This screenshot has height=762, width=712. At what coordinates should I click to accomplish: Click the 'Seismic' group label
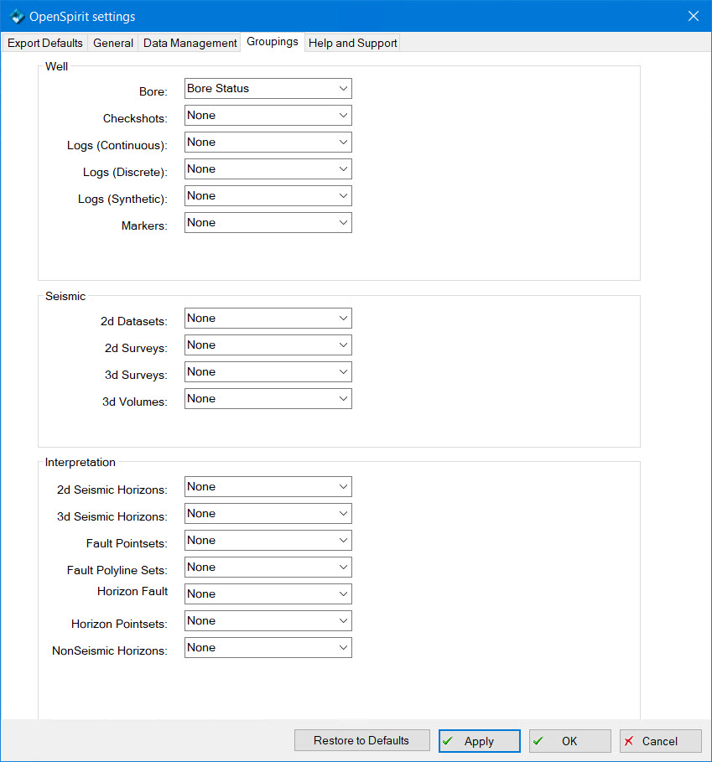tap(65, 296)
